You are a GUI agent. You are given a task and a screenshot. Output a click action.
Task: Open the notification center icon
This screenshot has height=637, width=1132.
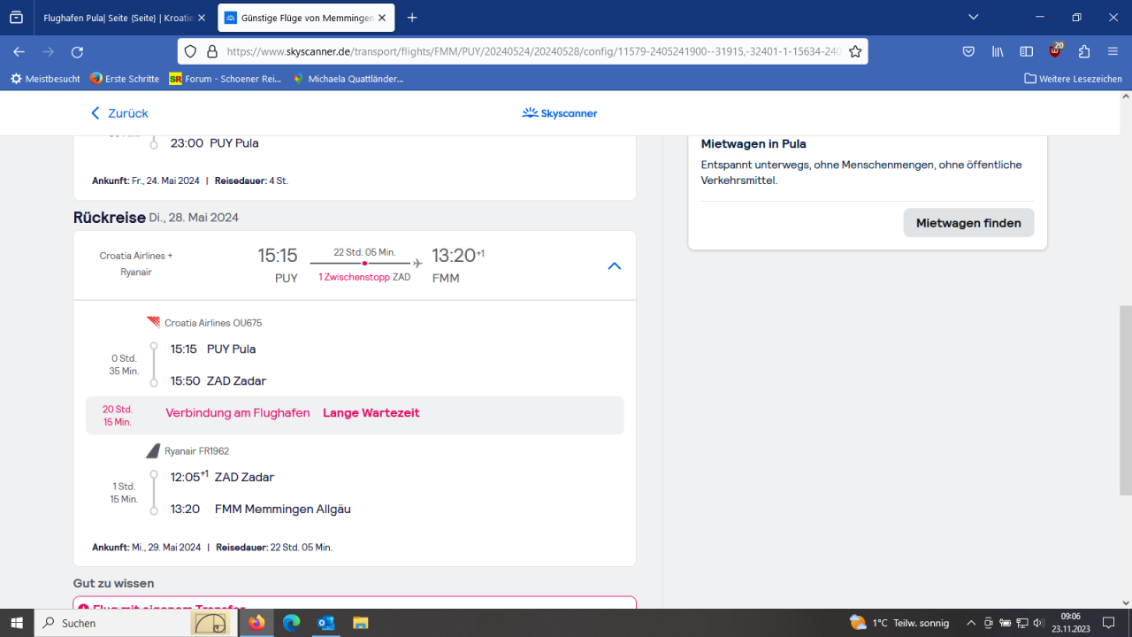pyautogui.click(x=1109, y=623)
